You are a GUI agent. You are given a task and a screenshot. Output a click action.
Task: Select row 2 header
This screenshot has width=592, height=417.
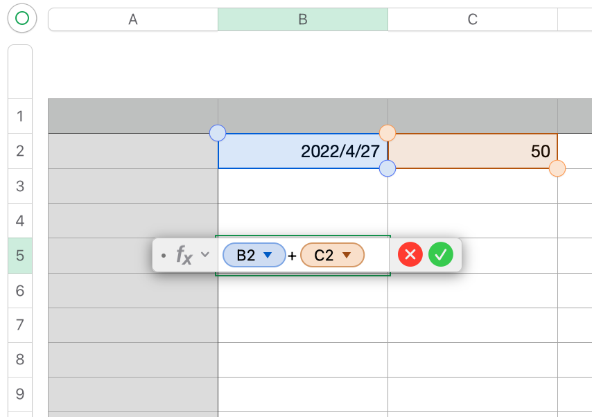(20, 151)
